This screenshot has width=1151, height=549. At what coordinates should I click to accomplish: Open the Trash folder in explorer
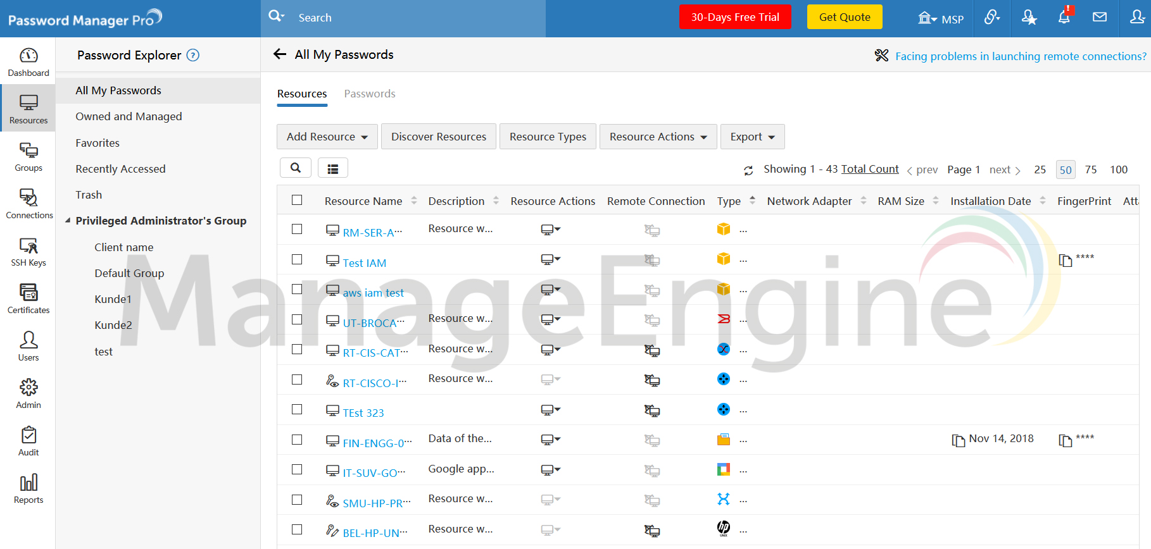coord(89,195)
